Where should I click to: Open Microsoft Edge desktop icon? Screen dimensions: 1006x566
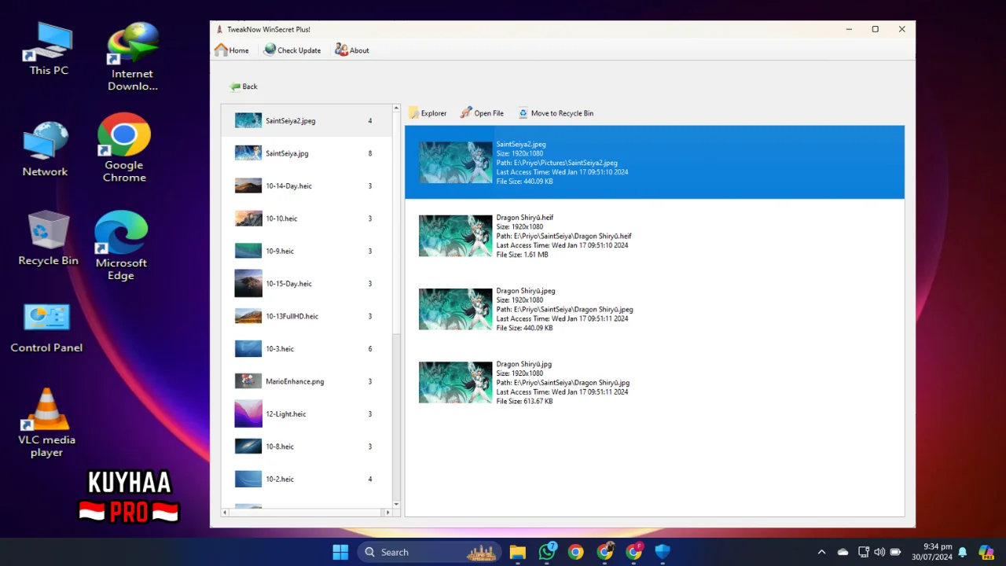tap(121, 245)
